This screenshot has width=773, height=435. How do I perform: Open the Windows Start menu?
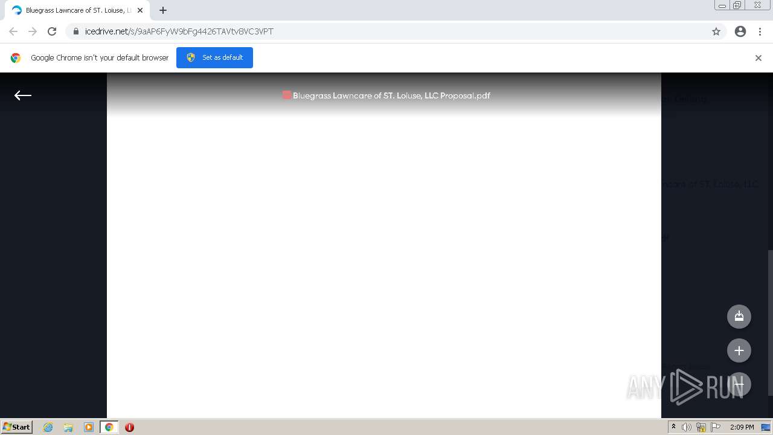point(17,427)
